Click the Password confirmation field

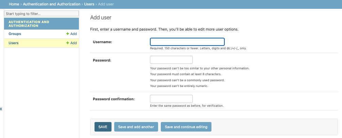click(x=171, y=99)
